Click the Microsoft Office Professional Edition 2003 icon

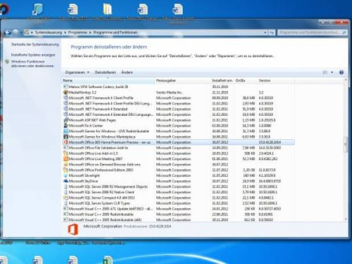[x=65, y=170]
